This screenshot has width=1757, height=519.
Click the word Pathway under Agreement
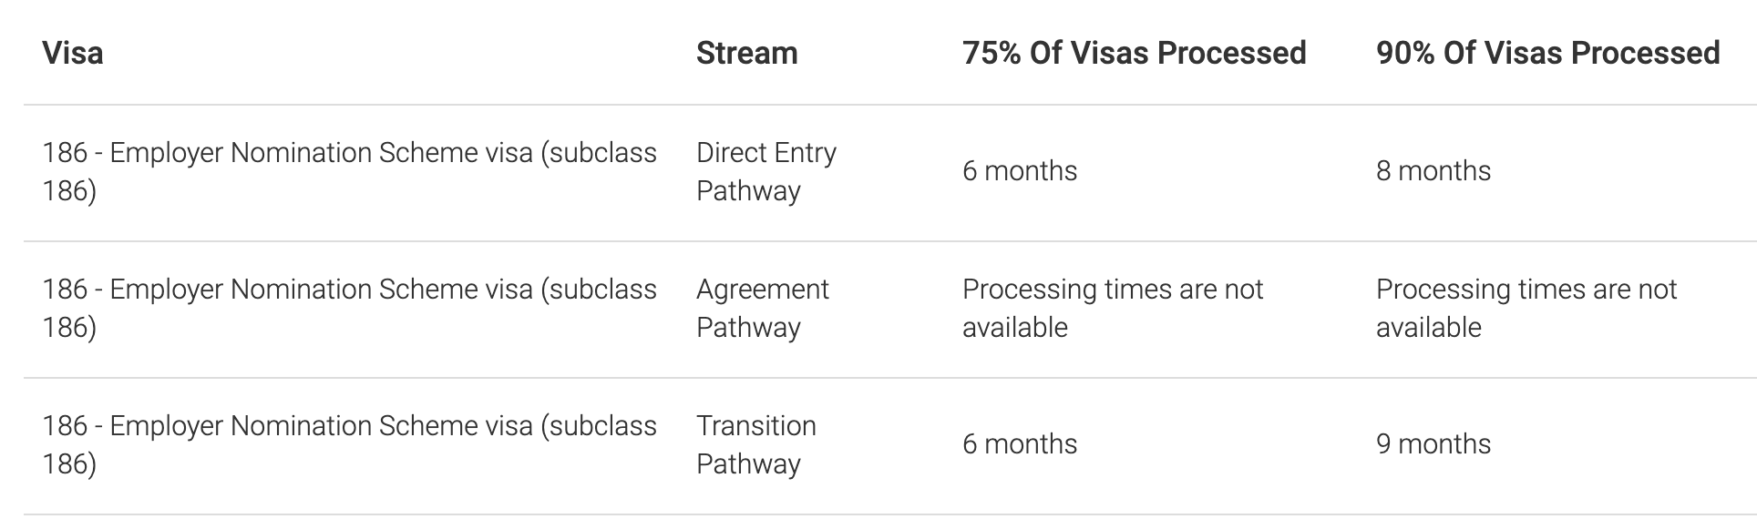(x=748, y=328)
